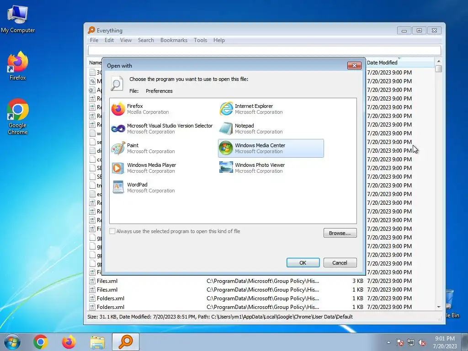This screenshot has height=351, width=468.
Task: Select Microsoft Visual Studio Version Selector icon
Action: 118,128
